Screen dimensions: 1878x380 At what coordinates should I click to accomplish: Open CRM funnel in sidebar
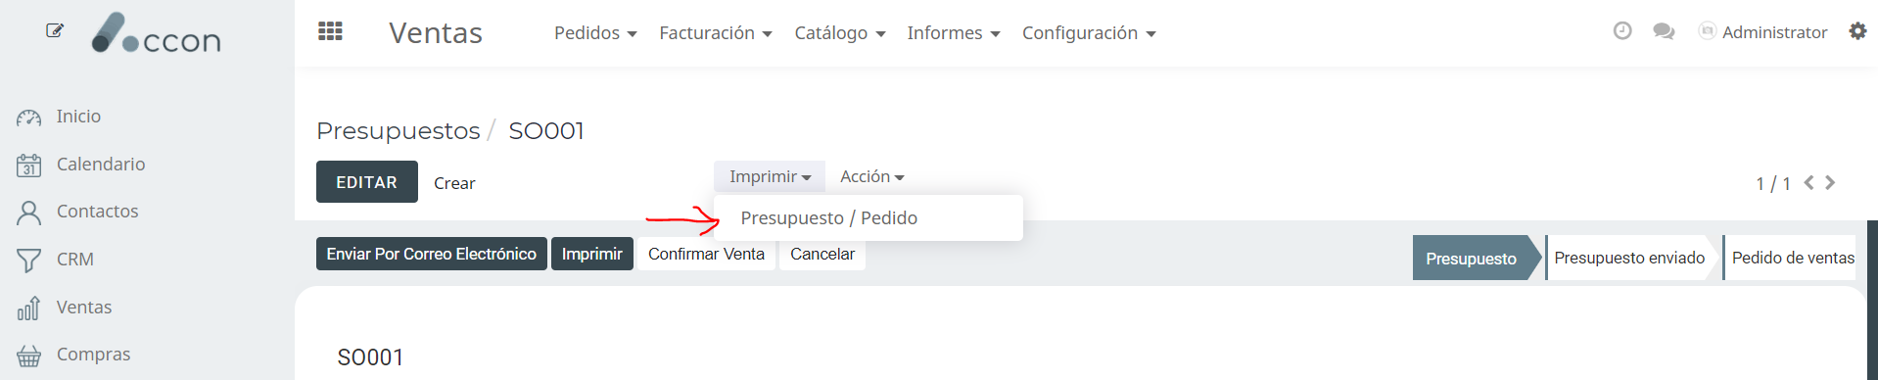click(x=56, y=260)
